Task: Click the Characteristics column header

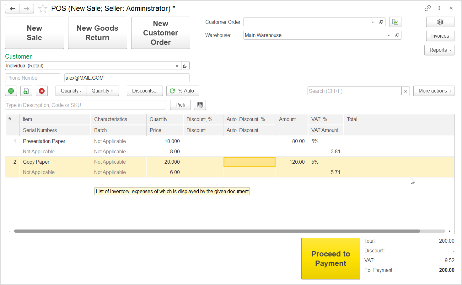Action: (119, 119)
